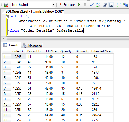This screenshot has width=129, height=122.
Task: Click the green Debug play icon
Action: tap(79, 5)
